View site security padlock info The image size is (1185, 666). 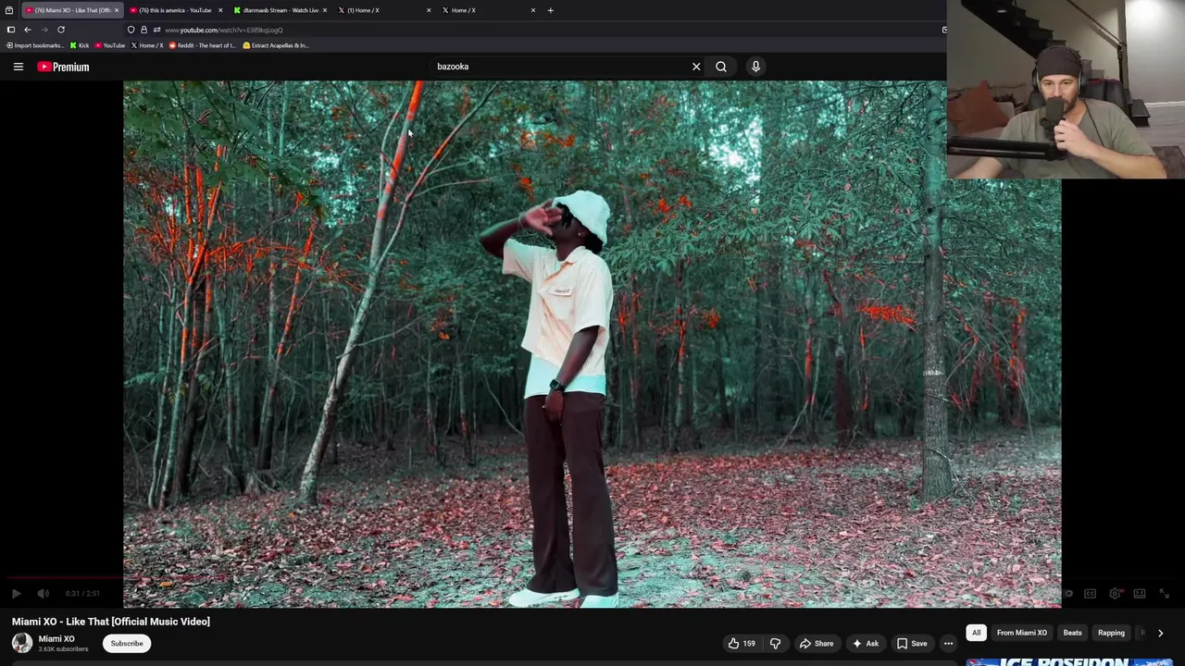(x=143, y=30)
